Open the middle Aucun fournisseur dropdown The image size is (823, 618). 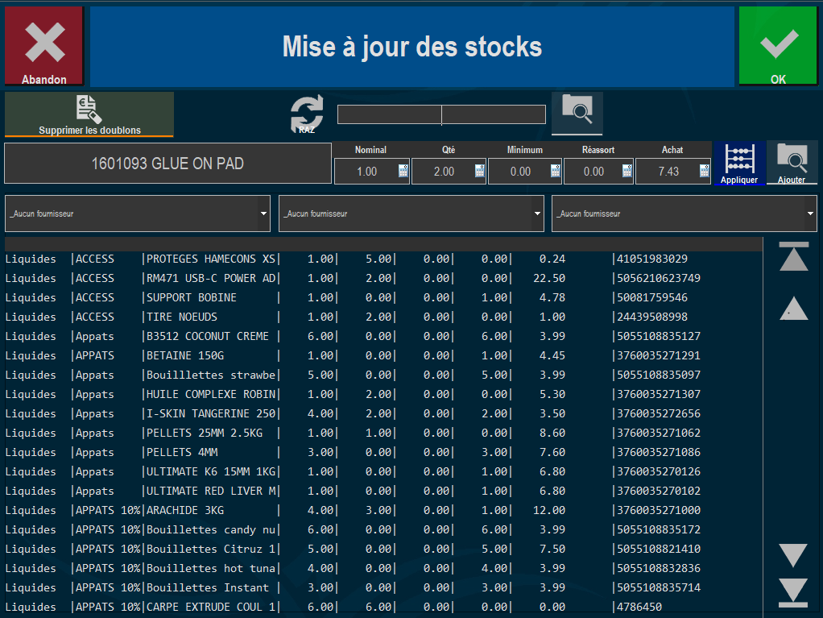click(411, 214)
